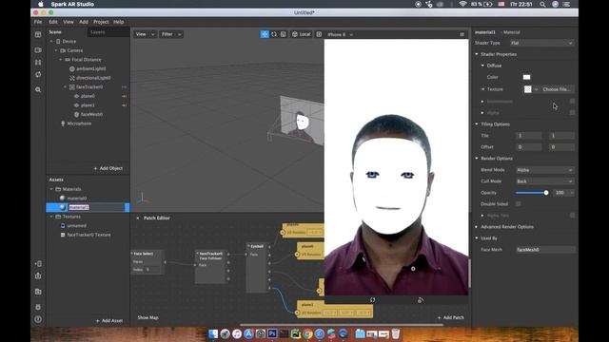This screenshot has height=342, width=609.
Task: Open the Filter dropdown in viewport
Action: pos(171,34)
